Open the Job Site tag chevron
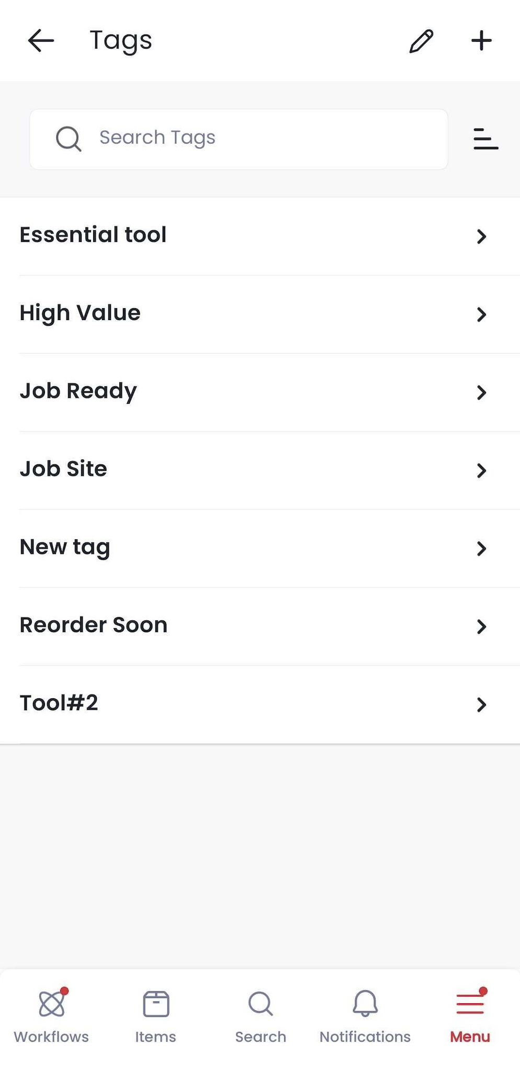Screen dimensions: 520x1066 point(482,471)
